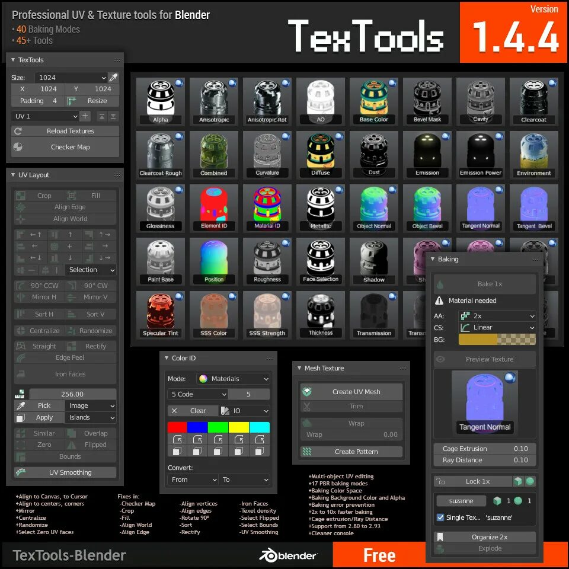Click the Trim tool in Mesh Texture
Viewport: 569px width, 569px height.
(x=351, y=406)
